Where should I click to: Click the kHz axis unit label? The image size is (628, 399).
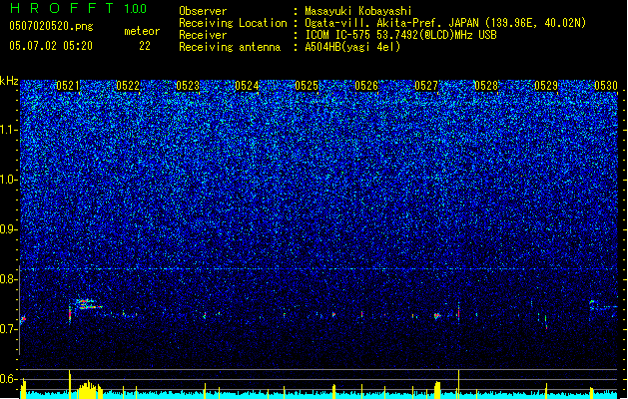tap(9, 81)
